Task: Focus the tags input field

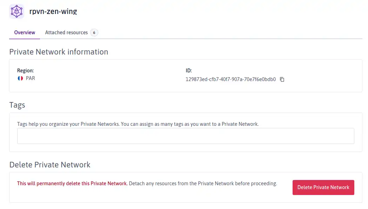Action: pyautogui.click(x=186, y=136)
